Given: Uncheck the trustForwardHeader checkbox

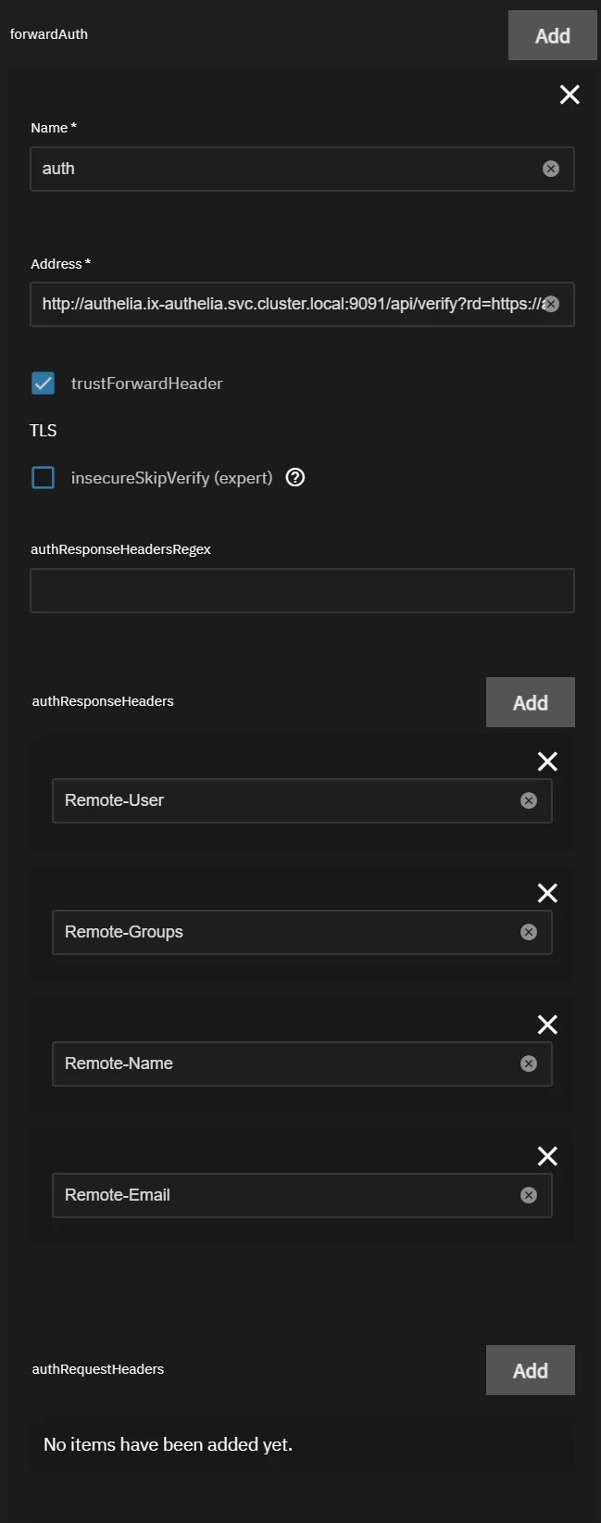Looking at the screenshot, I should [44, 384].
